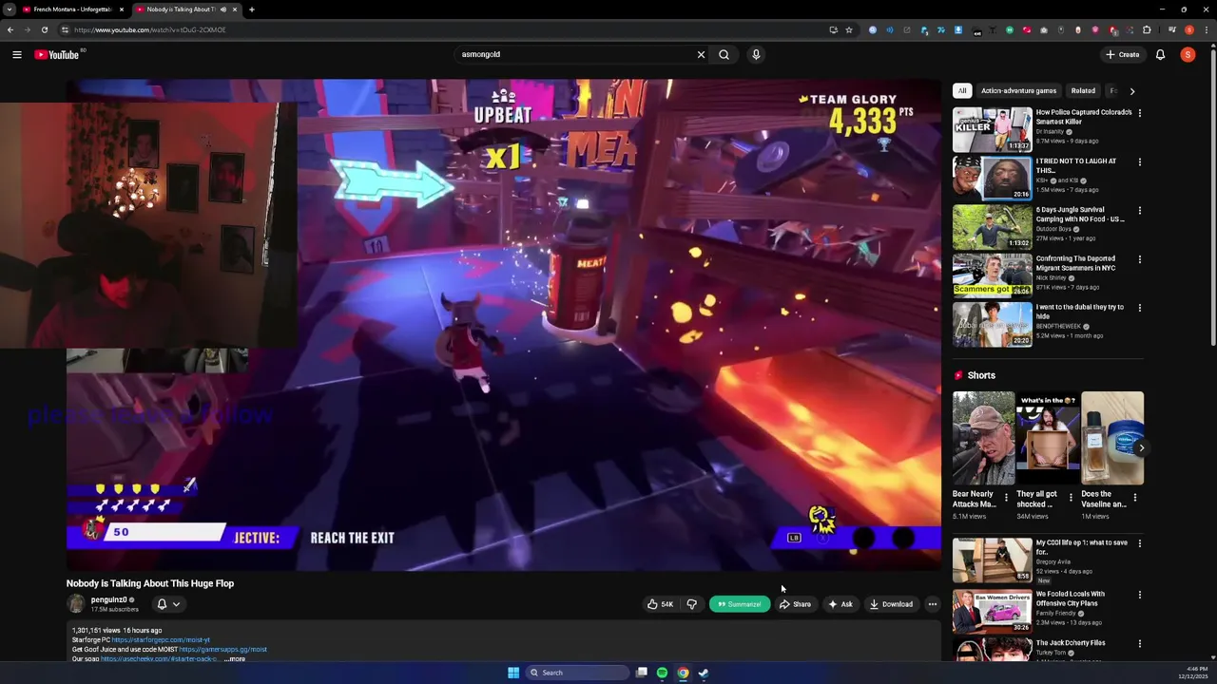Viewport: 1217px width, 684px height.
Task: Click the YouTube search input field
Action: (575, 54)
